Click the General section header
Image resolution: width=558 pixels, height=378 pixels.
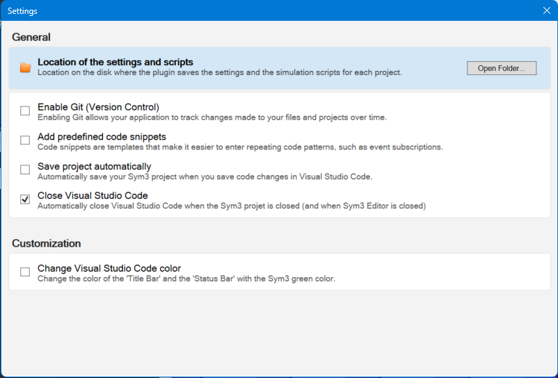31,37
